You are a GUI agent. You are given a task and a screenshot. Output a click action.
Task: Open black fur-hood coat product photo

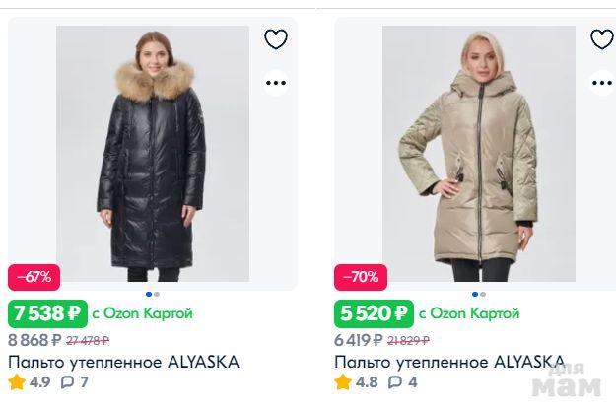[x=153, y=153]
